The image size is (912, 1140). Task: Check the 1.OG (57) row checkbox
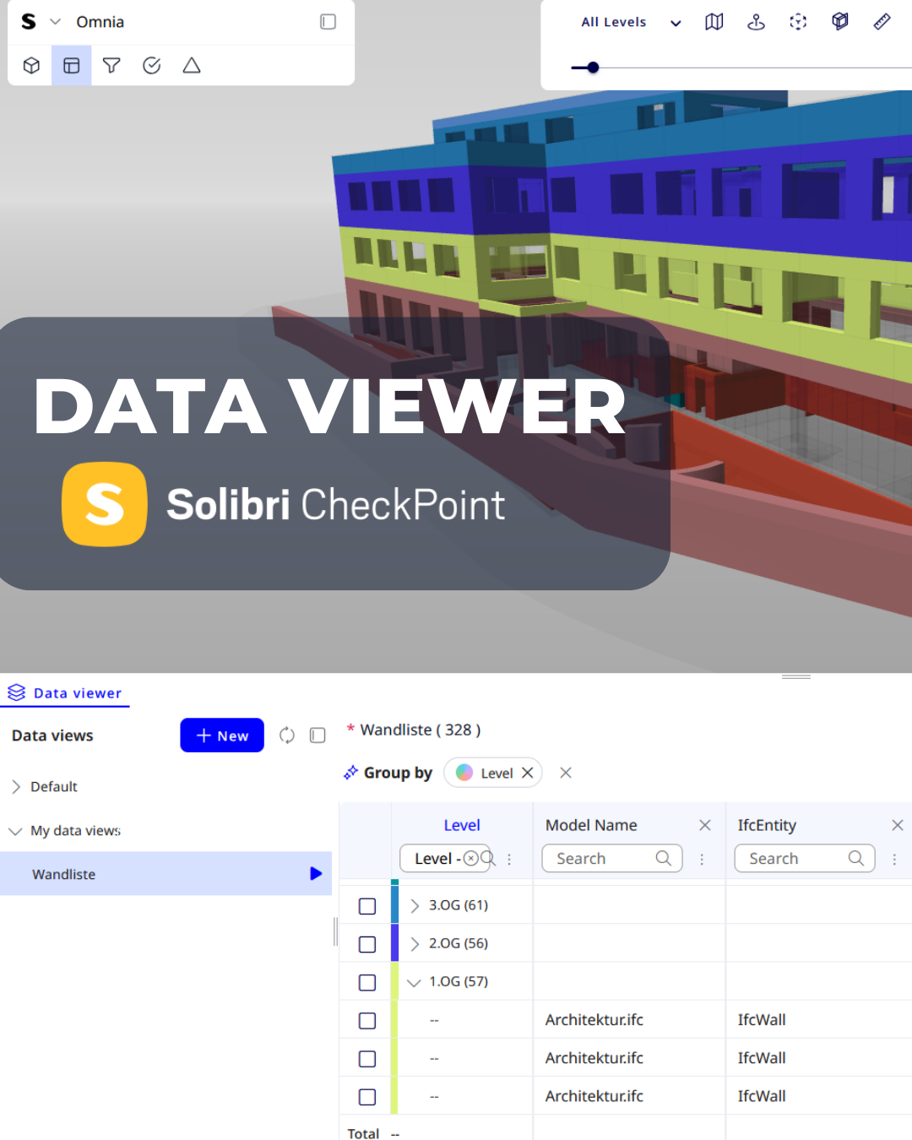coord(367,982)
